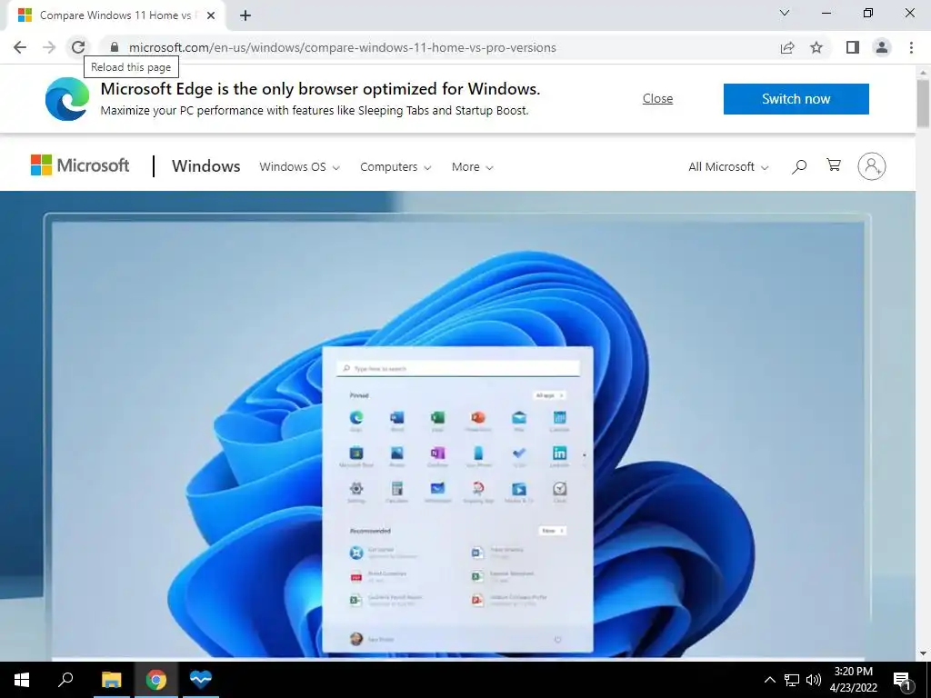Expand the Computers menu

395,167
